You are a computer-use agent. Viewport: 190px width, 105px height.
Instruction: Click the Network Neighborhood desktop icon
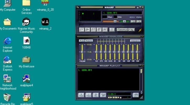click(x=7, y=78)
